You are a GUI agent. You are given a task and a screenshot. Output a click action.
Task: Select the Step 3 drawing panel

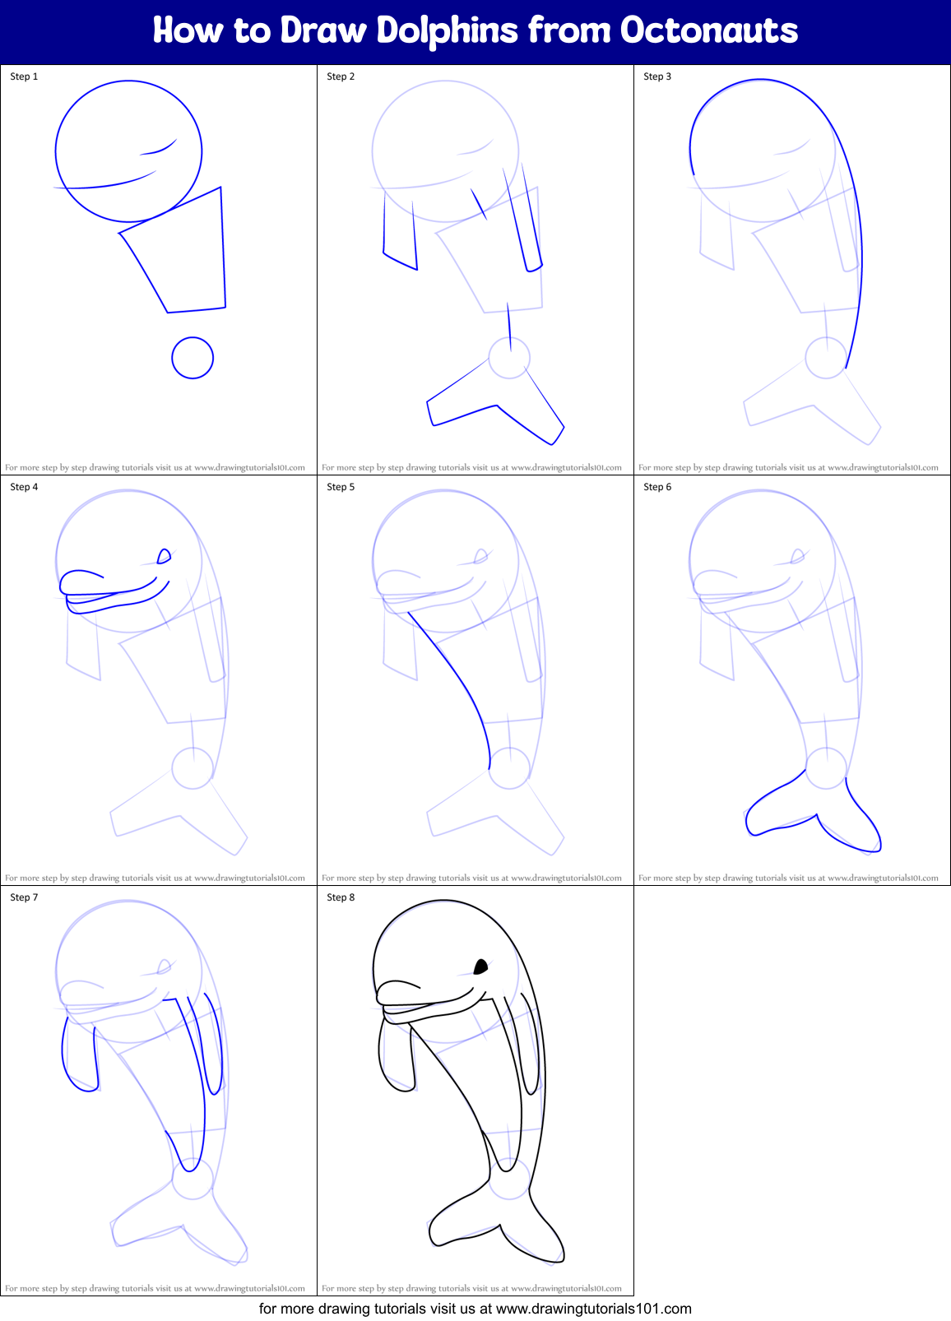[792, 270]
